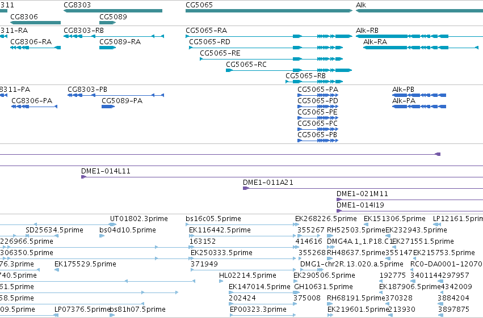Viewport: 483px width, 318px height.
Task: Select feature 202424
Action: click(x=242, y=298)
